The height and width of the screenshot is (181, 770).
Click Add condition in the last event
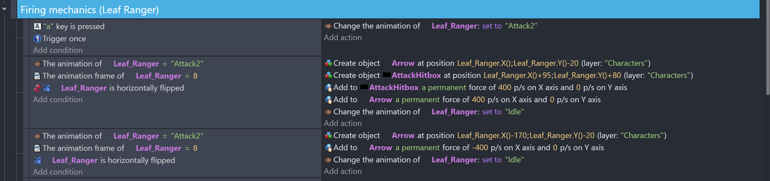tap(58, 172)
